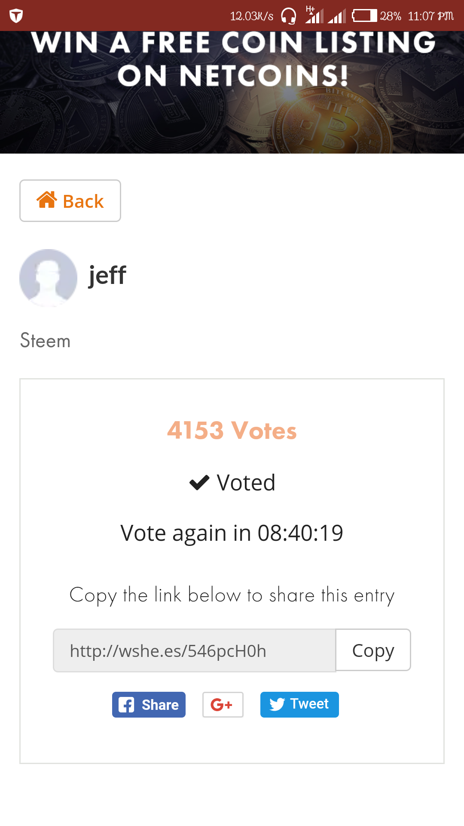Tap the shield icon in status bar
464x826 pixels.
[x=16, y=16]
